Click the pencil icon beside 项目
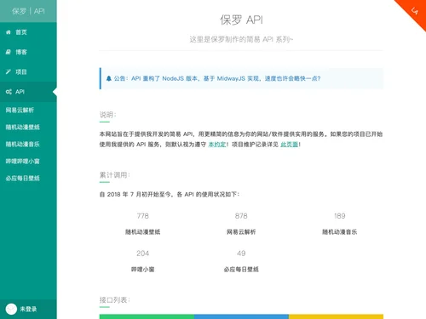The image size is (426, 319). [x=9, y=71]
